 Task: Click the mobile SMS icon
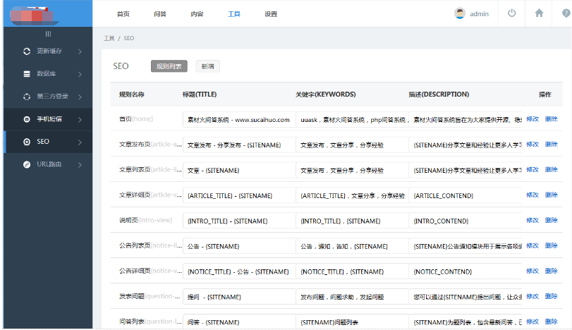[x=27, y=119]
